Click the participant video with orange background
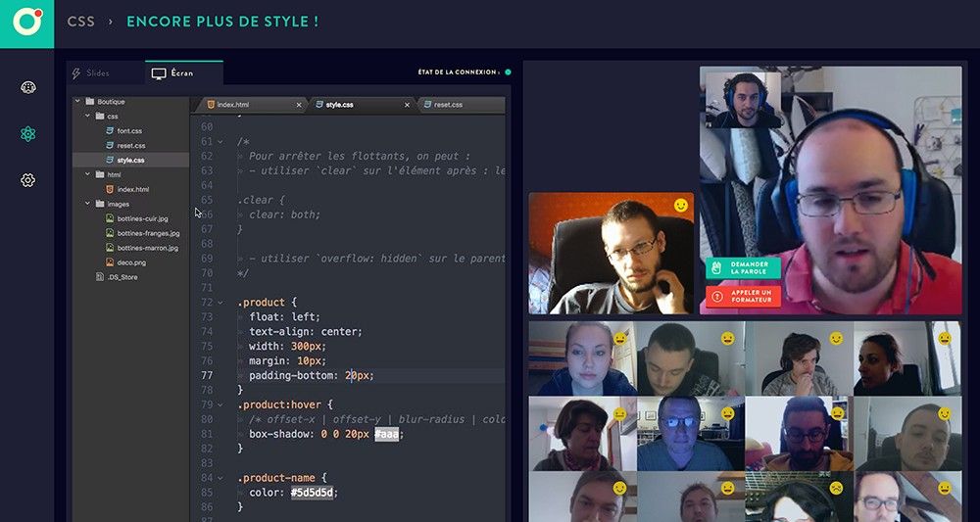Screen dimensions: 980x522 pos(612,254)
